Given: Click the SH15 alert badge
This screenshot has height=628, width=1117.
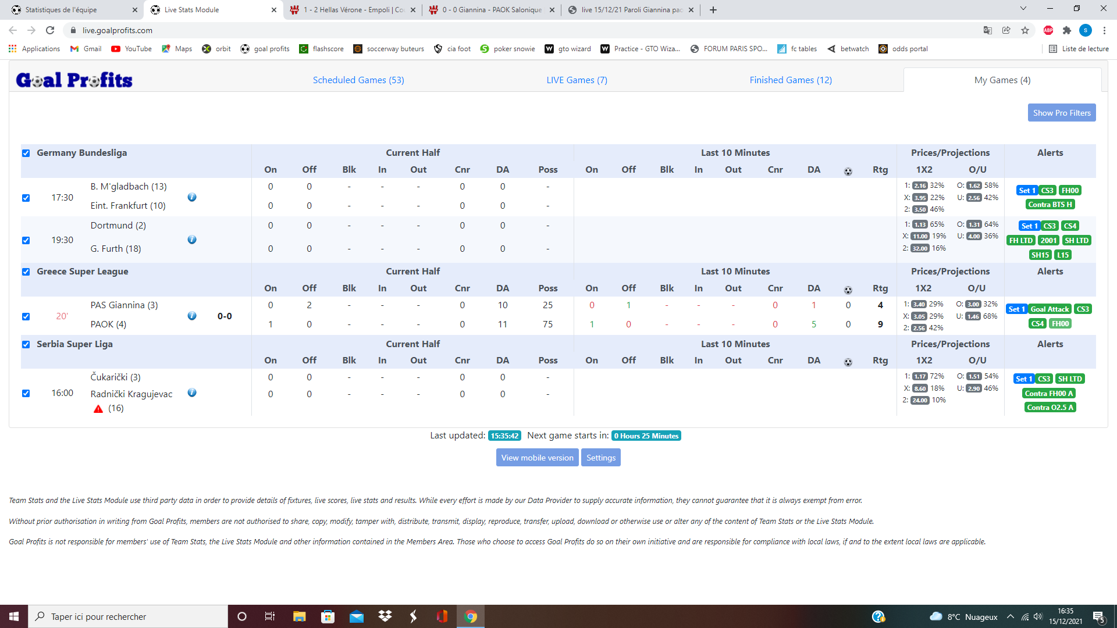Looking at the screenshot, I should tap(1040, 255).
